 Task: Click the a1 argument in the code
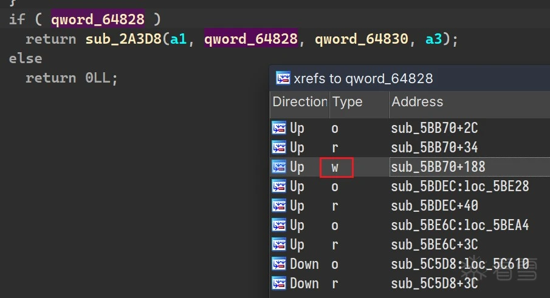pos(178,39)
